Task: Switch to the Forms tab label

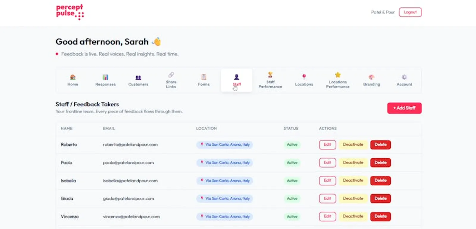Action: 204,84
